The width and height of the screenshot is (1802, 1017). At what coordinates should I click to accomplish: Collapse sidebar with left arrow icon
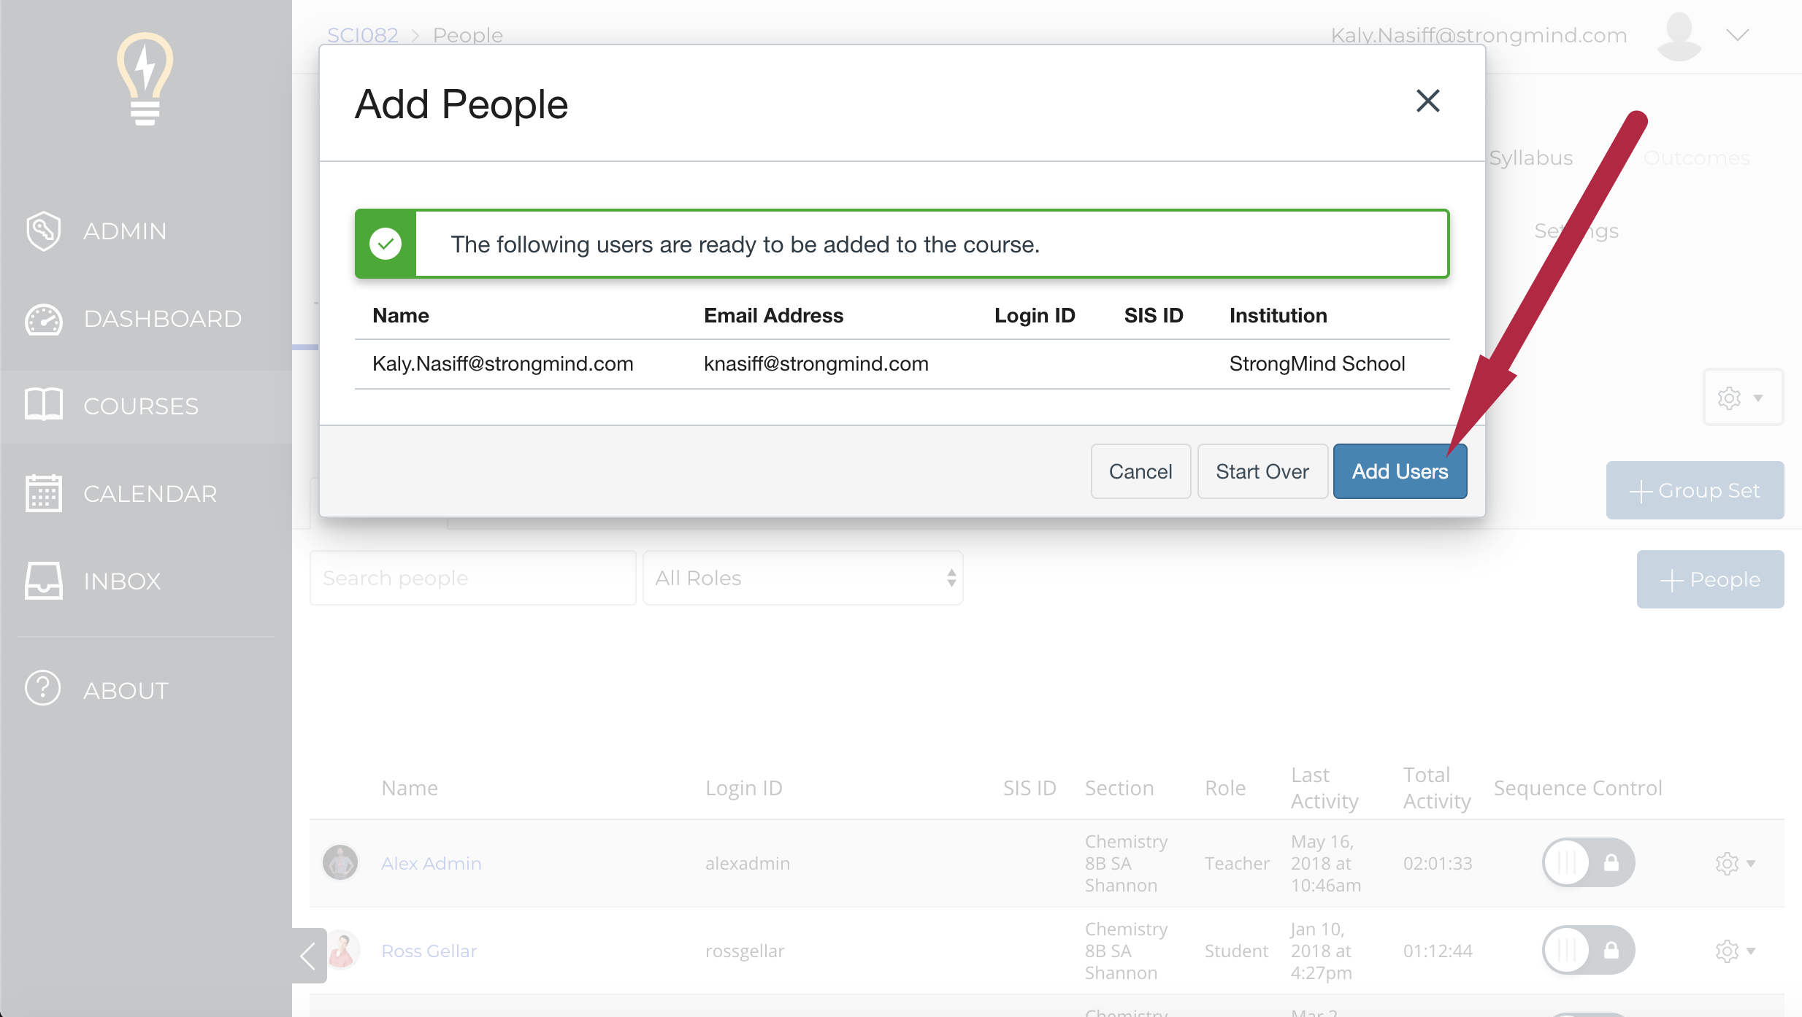click(x=309, y=955)
